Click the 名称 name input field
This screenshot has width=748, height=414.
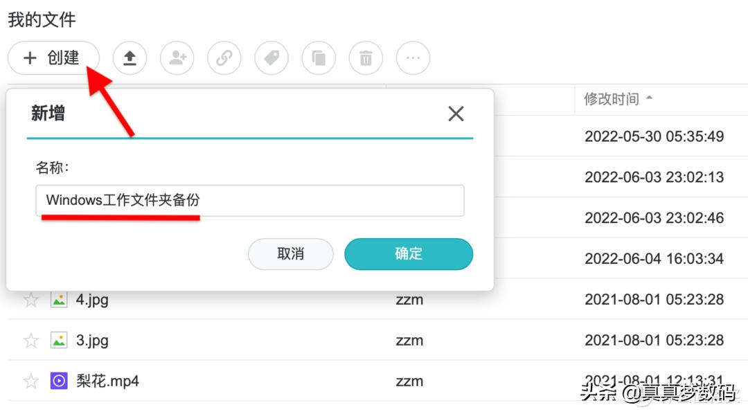250,200
